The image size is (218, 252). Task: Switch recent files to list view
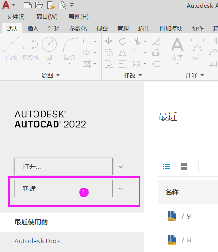click(x=167, y=167)
